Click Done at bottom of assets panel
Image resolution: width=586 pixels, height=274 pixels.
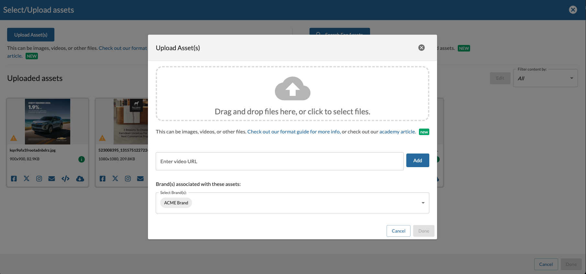(571, 264)
